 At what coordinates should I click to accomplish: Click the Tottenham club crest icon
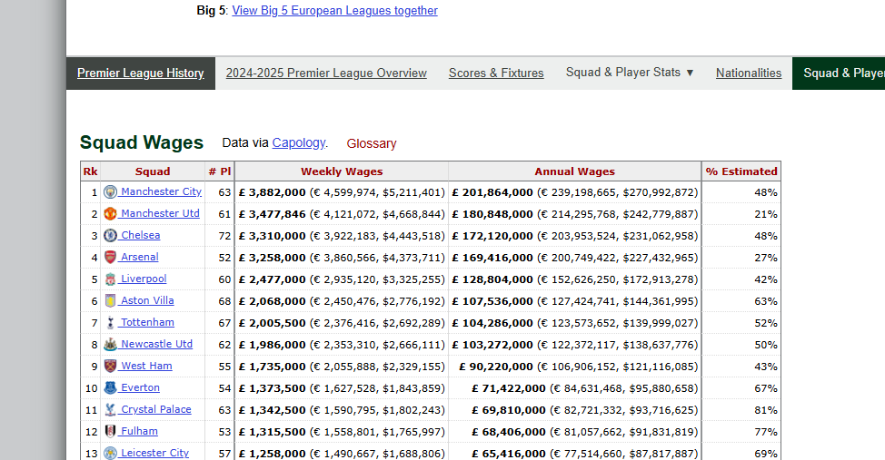click(x=110, y=322)
